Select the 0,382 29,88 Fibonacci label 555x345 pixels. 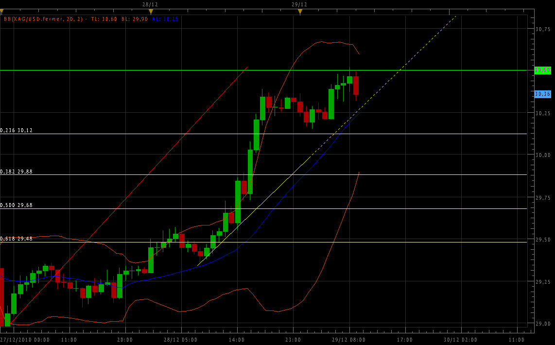point(17,172)
